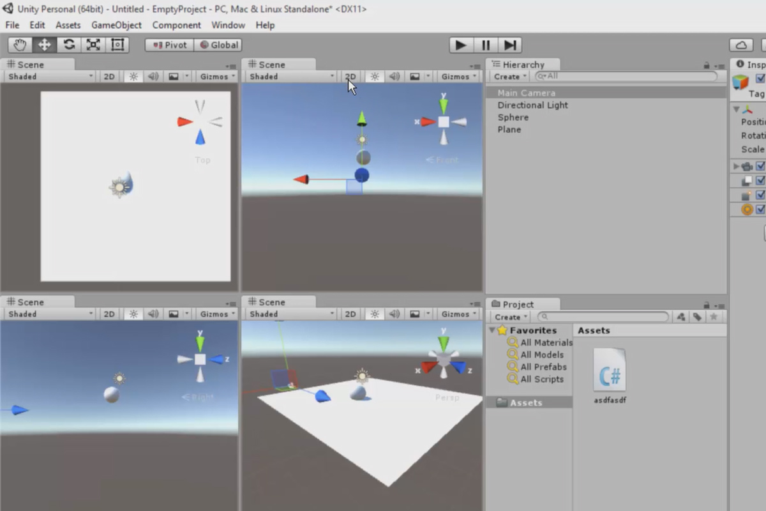The width and height of the screenshot is (766, 511).
Task: Click the padlock icon on the Hierarchy panel
Action: tap(706, 65)
